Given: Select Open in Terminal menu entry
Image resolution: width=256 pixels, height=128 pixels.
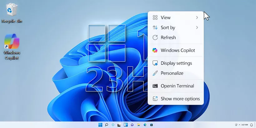Looking at the screenshot, I should click(x=175, y=86).
